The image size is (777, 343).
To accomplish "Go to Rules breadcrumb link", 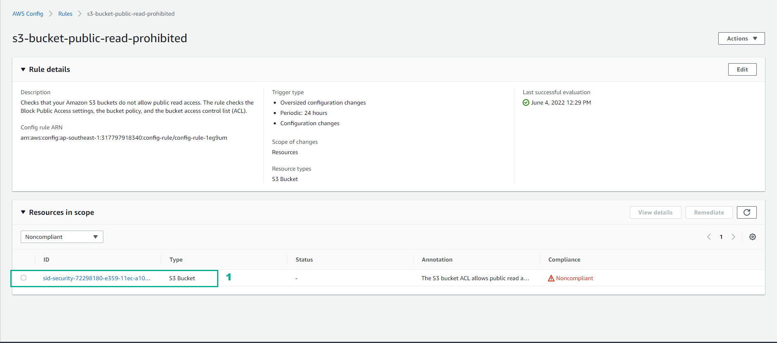I will [x=65, y=14].
